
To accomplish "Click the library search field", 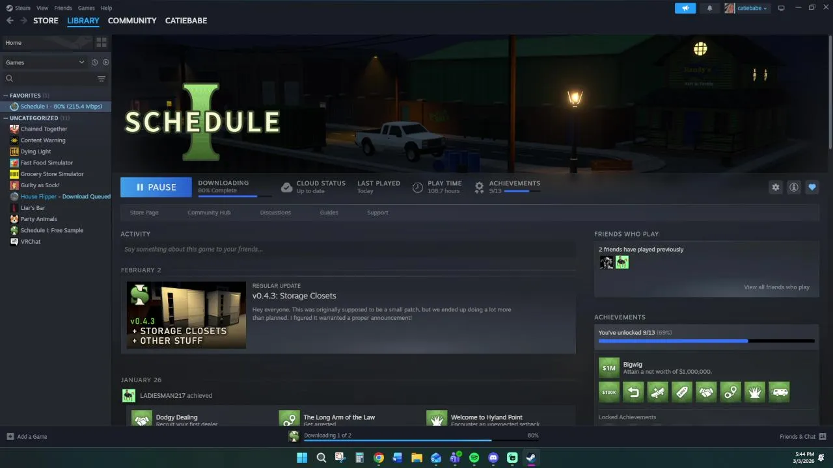I will click(x=49, y=79).
